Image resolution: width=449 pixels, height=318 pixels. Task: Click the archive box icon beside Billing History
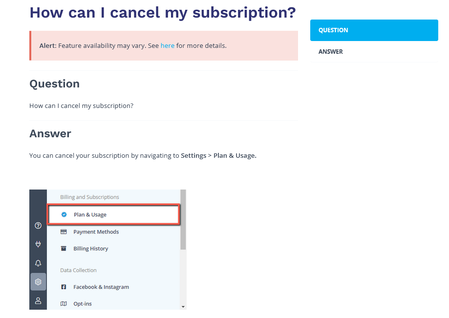point(64,248)
